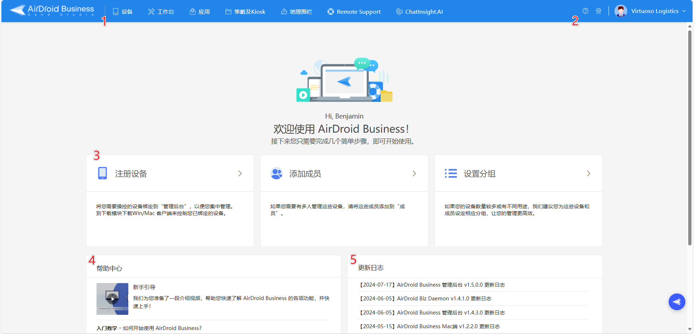Click the chevron arrow on 注册设备 card
Viewport: 694px width, 334px height.
(x=240, y=174)
